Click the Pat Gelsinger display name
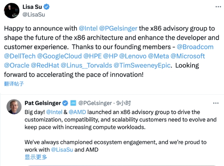The width and height of the screenshot is (224, 166). coord(43,103)
